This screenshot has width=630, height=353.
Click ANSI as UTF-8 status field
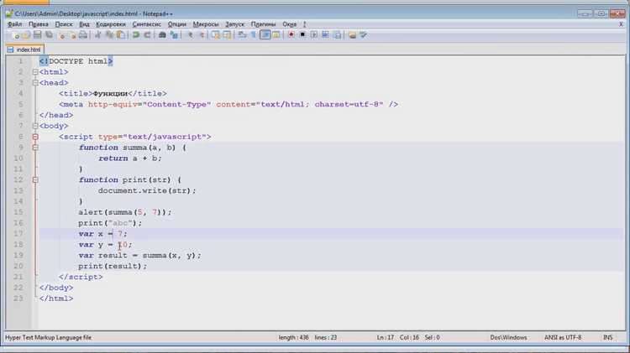click(x=563, y=338)
